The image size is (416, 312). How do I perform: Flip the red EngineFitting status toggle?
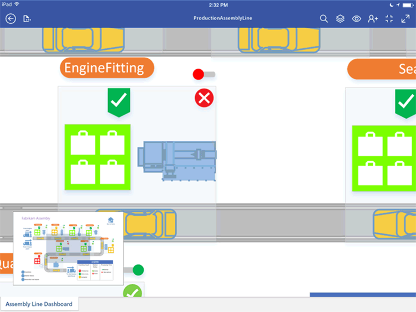(x=204, y=74)
